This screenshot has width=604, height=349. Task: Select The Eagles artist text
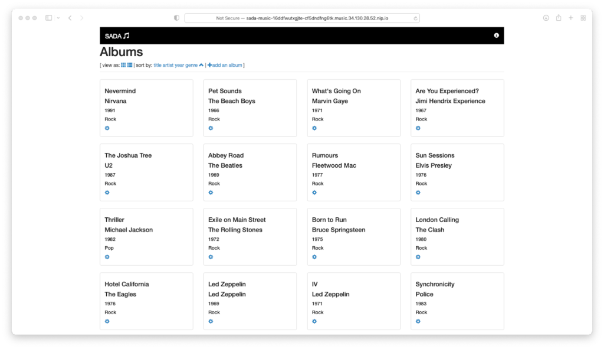pos(120,294)
